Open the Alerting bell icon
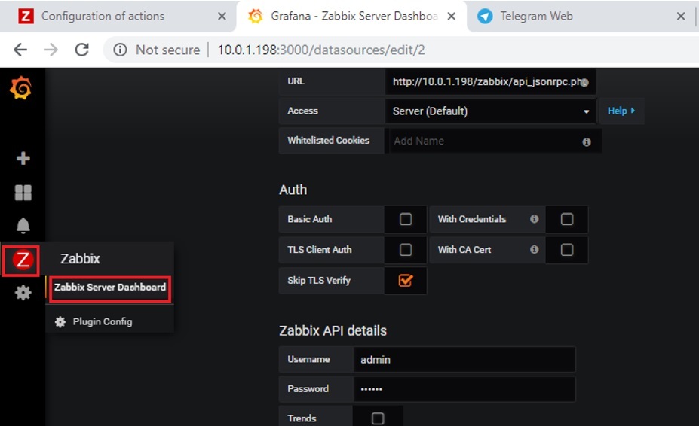 [x=23, y=226]
